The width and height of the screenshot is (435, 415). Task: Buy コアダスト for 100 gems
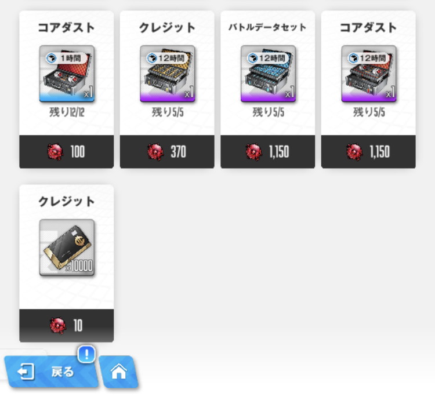click(67, 152)
